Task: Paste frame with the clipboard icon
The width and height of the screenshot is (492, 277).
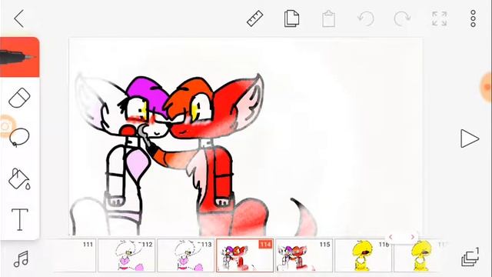Action: coord(328,18)
